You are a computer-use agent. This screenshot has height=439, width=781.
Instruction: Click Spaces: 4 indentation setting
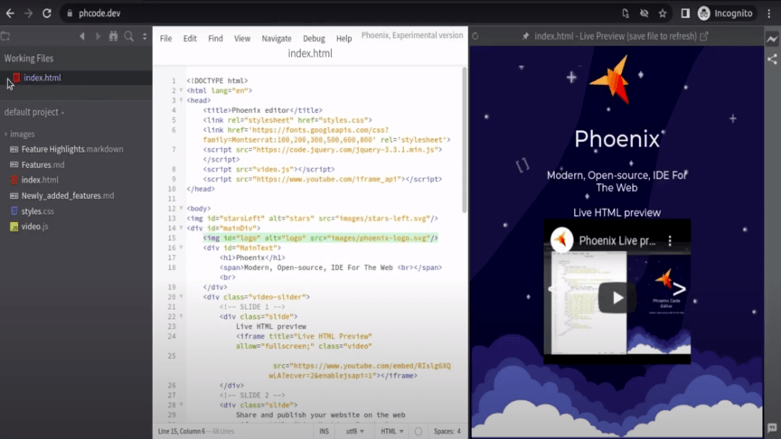pos(447,432)
